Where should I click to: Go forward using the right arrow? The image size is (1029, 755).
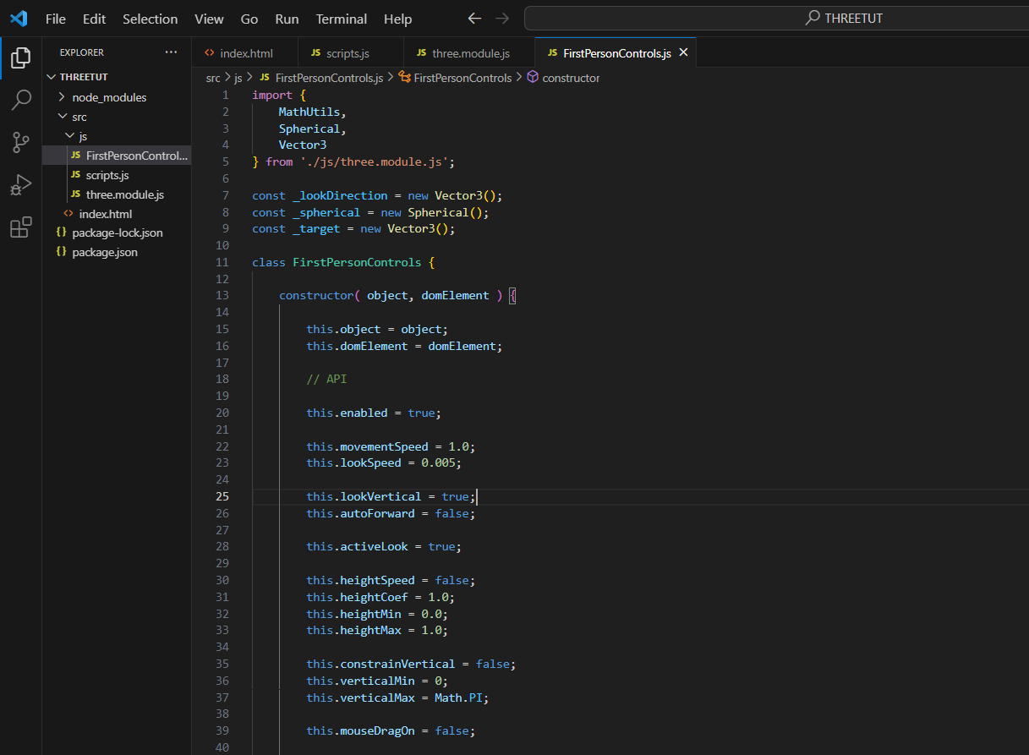click(502, 19)
